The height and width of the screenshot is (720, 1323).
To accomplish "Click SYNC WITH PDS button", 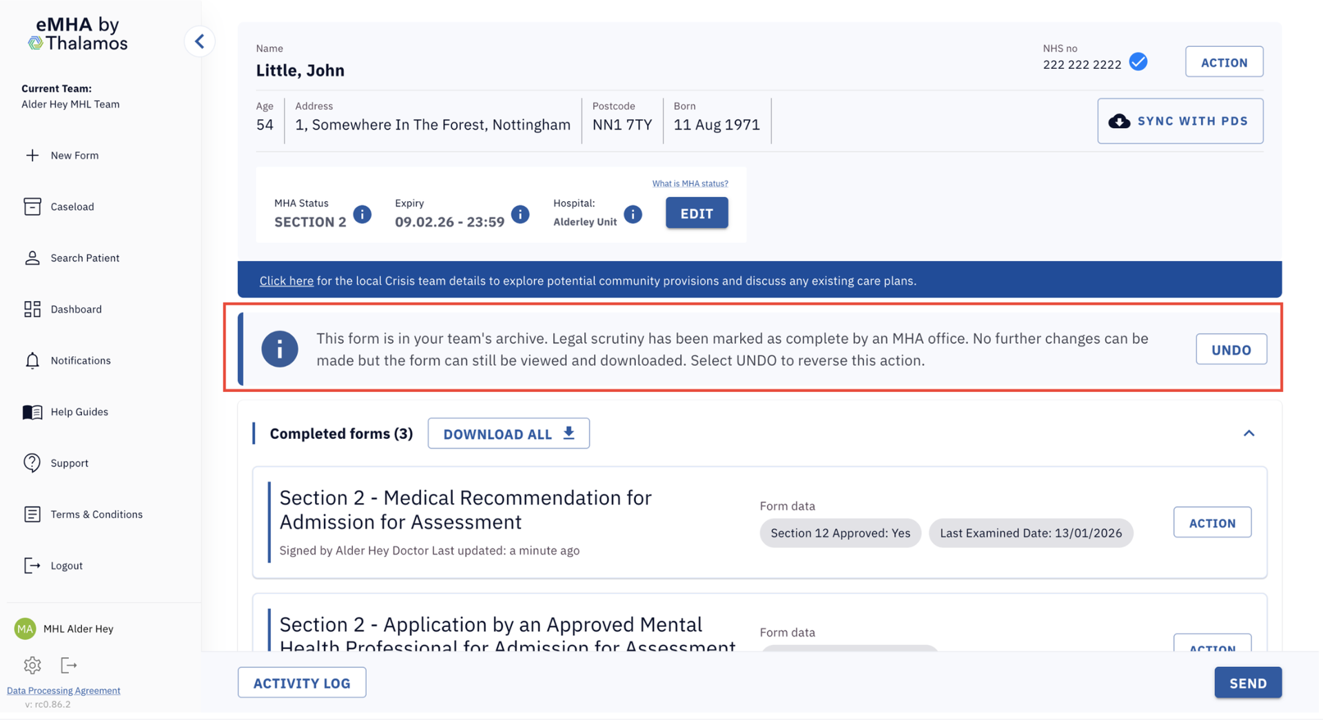I will click(x=1180, y=121).
